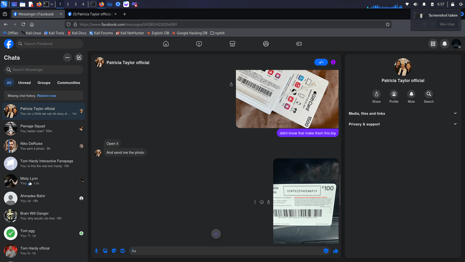Open the gift card 1500 photo
This screenshot has height=262, width=465.
pyautogui.click(x=287, y=99)
